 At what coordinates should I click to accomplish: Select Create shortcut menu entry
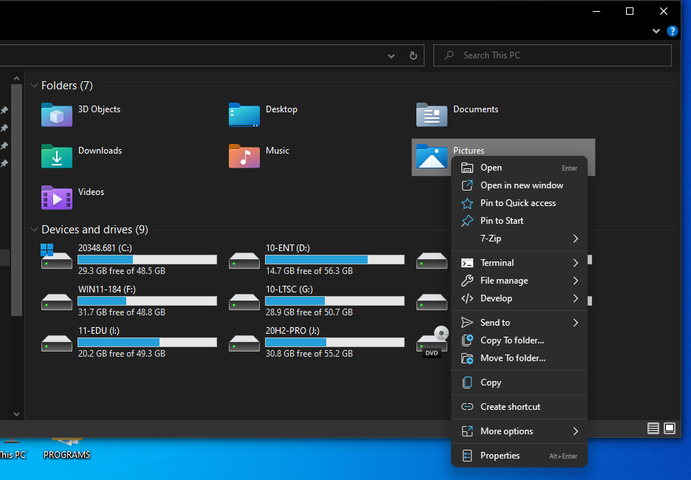click(x=519, y=407)
